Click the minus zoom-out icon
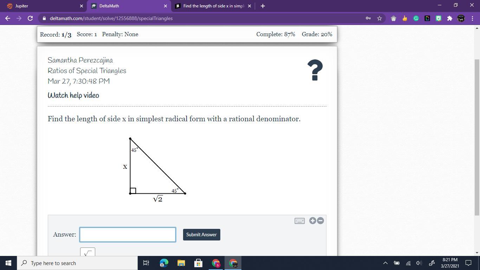 [320, 220]
